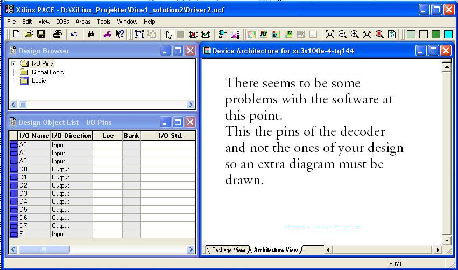Viewport: 458px width, 270px height.
Task: Select the D3 pin row
Action: coord(102,193)
